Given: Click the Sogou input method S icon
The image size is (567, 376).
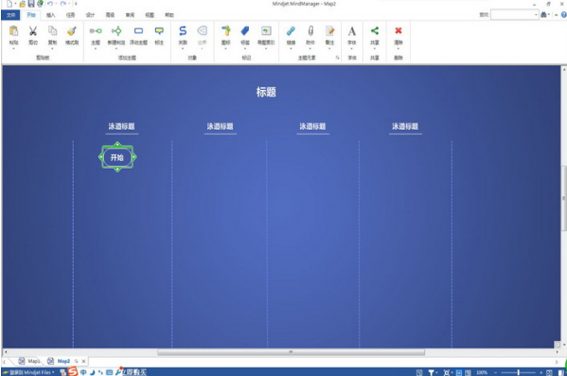Looking at the screenshot, I should click(x=73, y=371).
